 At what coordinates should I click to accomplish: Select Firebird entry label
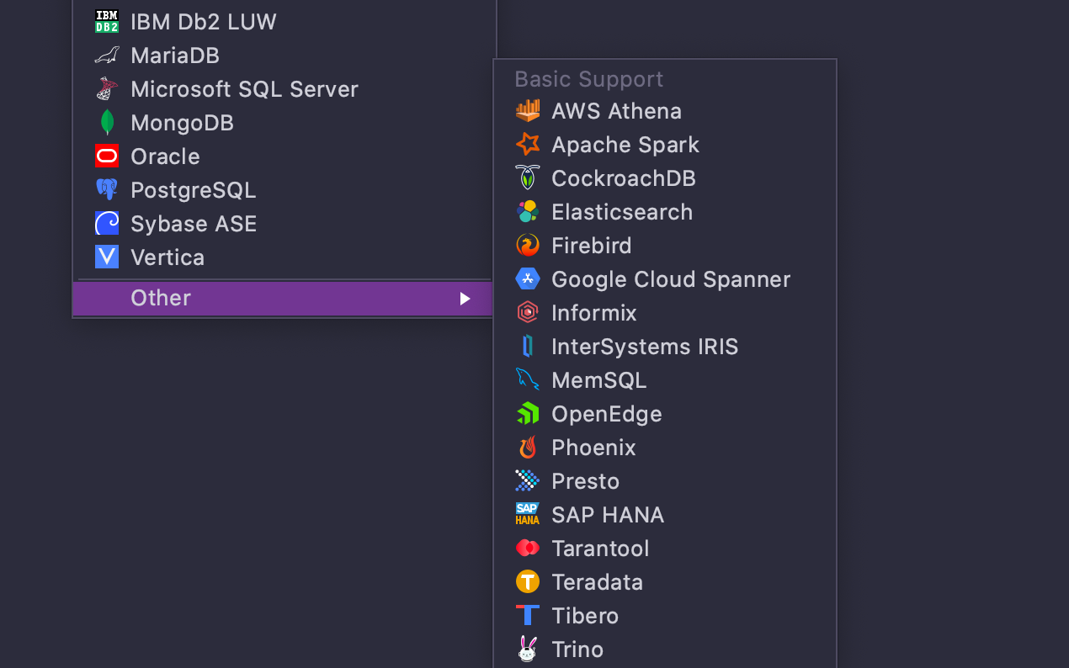(x=592, y=246)
